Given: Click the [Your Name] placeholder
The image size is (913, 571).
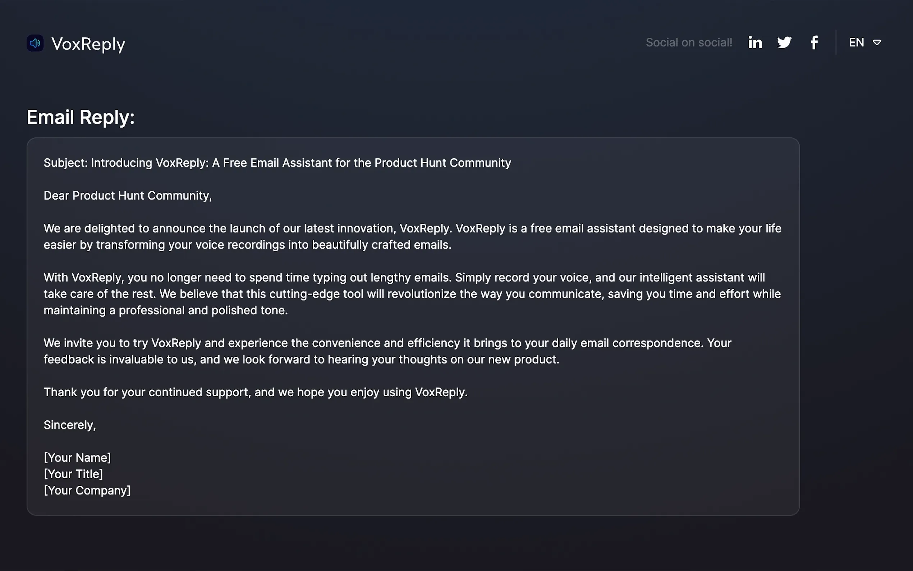Looking at the screenshot, I should pyautogui.click(x=77, y=458).
